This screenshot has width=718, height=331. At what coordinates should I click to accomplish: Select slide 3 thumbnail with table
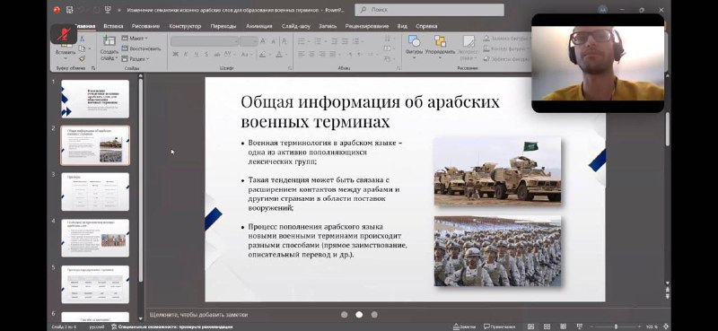pyautogui.click(x=95, y=191)
